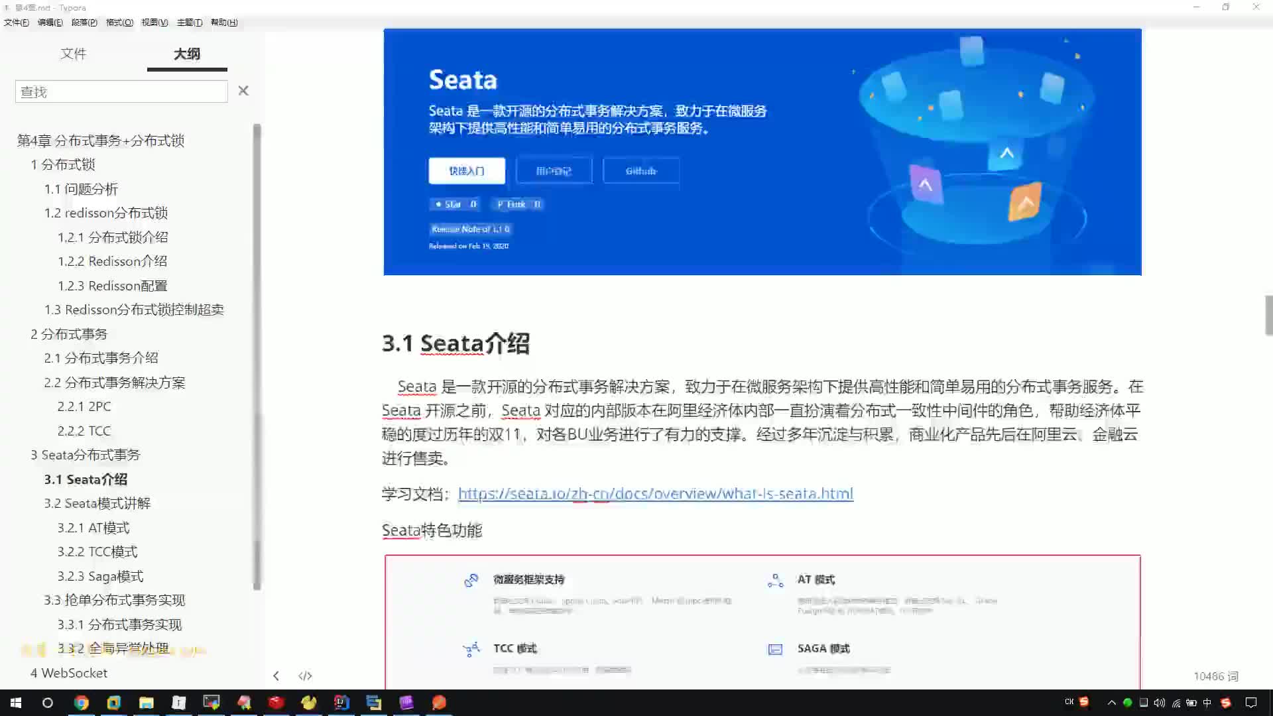This screenshot has width=1273, height=716.
Task: Check battery status icon in tray
Action: pos(1191,703)
